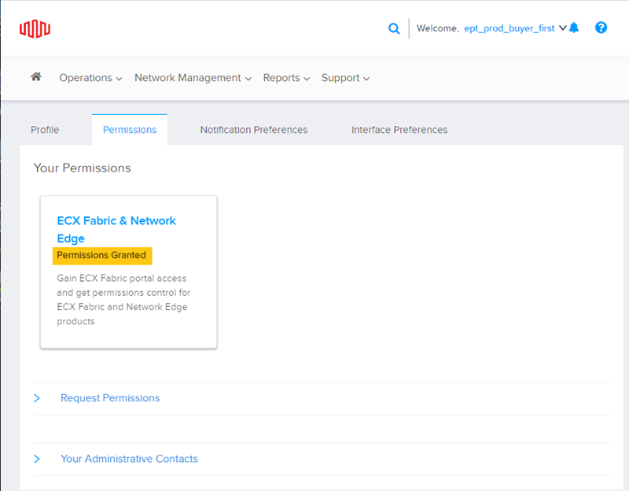Open the Interface Preferences tab
This screenshot has width=629, height=491.
pos(399,130)
